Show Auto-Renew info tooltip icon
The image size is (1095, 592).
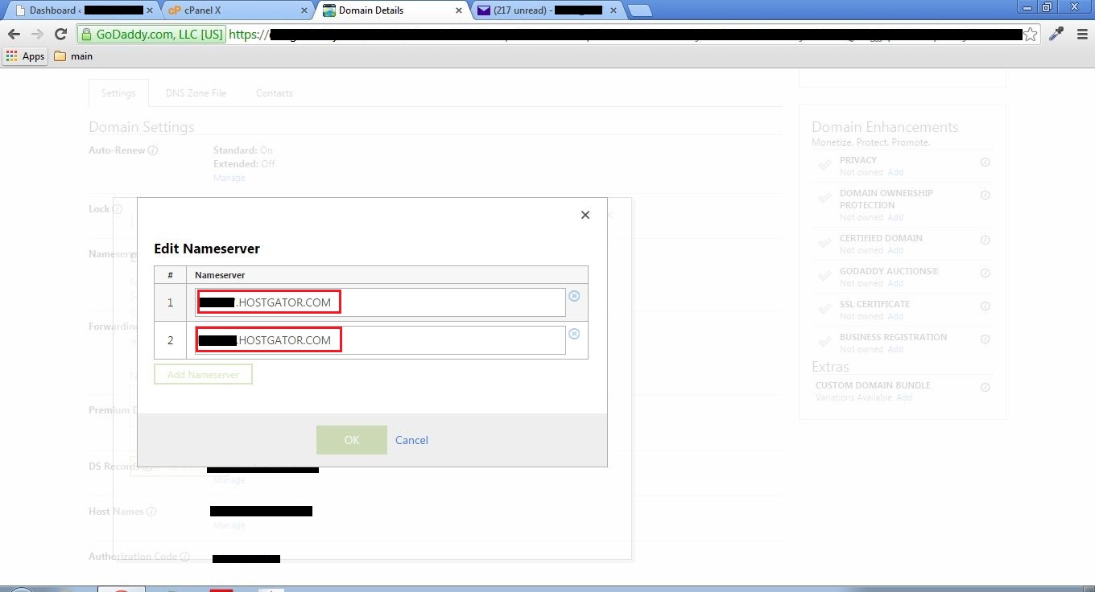coord(153,150)
